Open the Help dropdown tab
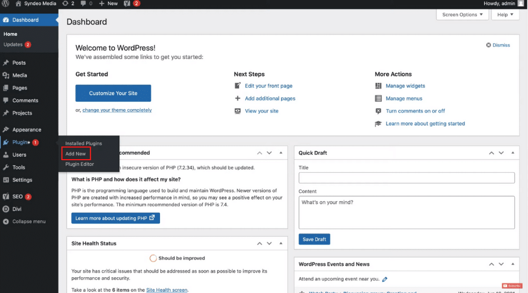528x293 pixels. coord(505,15)
